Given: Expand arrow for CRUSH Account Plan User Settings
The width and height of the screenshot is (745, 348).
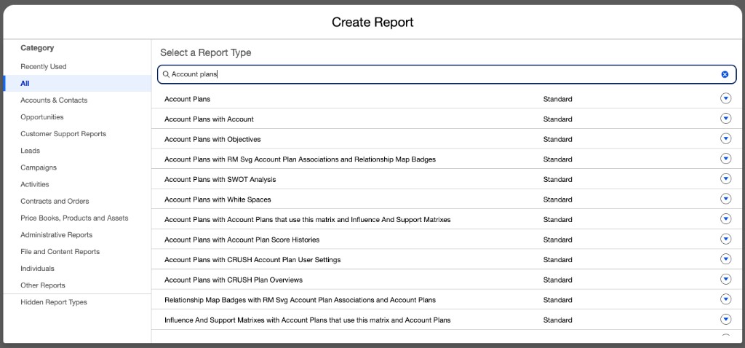Looking at the screenshot, I should click(x=725, y=259).
